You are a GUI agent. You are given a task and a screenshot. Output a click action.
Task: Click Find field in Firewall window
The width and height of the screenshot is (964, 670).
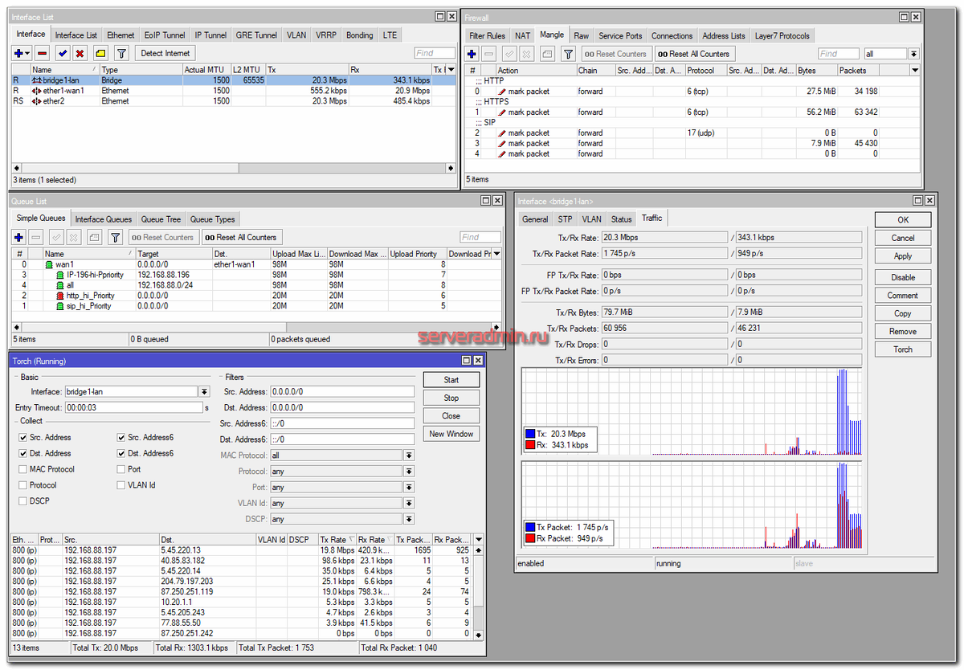(x=839, y=54)
